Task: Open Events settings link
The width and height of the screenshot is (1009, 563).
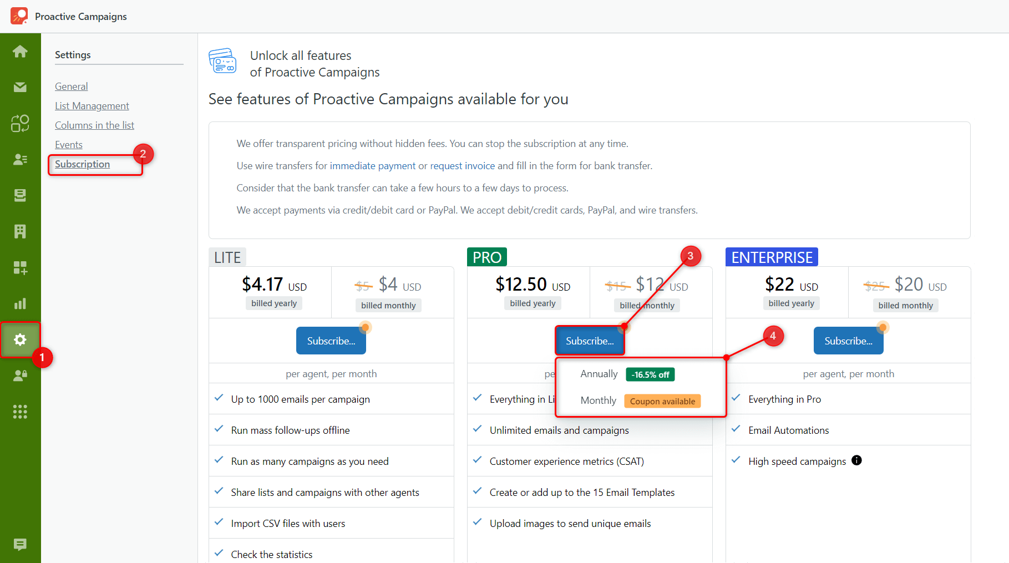Action: pyautogui.click(x=68, y=145)
